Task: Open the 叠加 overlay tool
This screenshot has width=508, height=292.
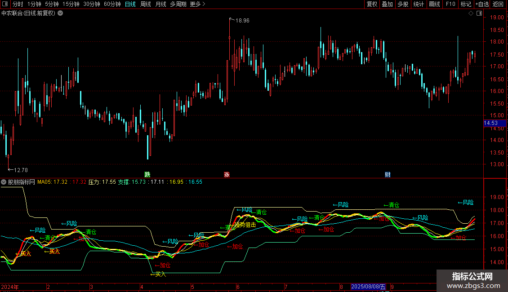Action: [x=387, y=4]
